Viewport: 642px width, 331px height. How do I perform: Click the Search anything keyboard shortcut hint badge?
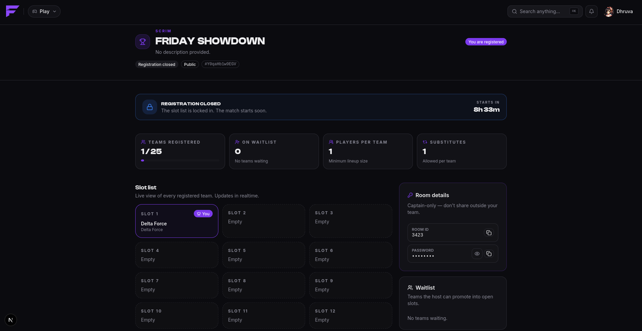(574, 11)
